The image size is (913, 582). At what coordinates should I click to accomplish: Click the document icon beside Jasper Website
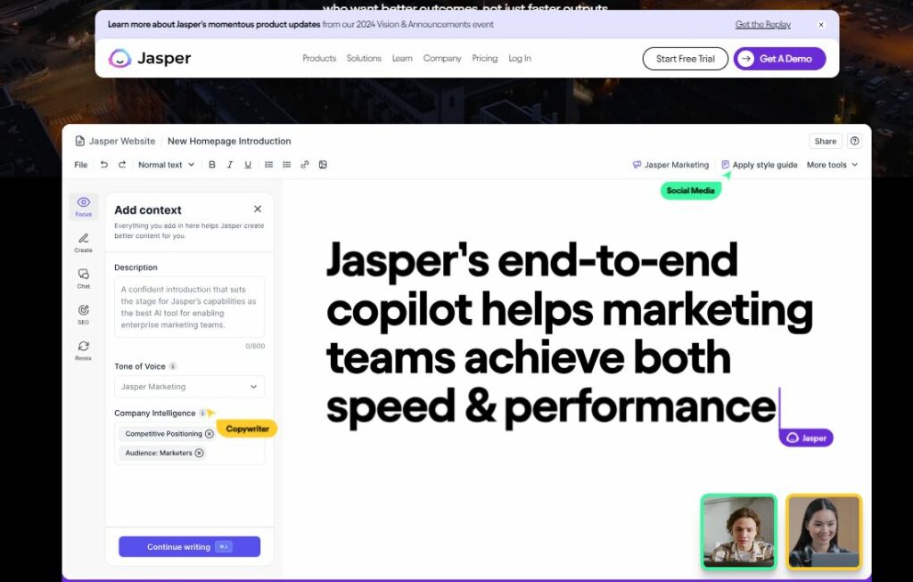(79, 141)
